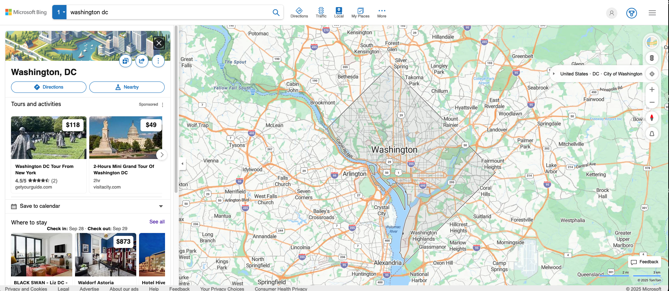Open Waldorf Astoria $873 hotel thumbnail
The image size is (669, 291).
[x=106, y=255]
